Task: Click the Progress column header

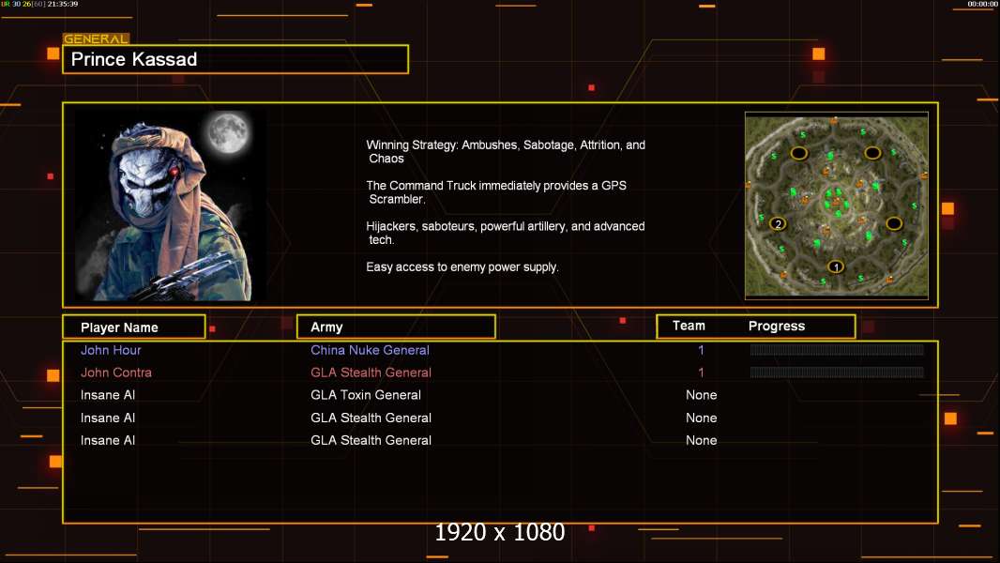Action: point(776,326)
